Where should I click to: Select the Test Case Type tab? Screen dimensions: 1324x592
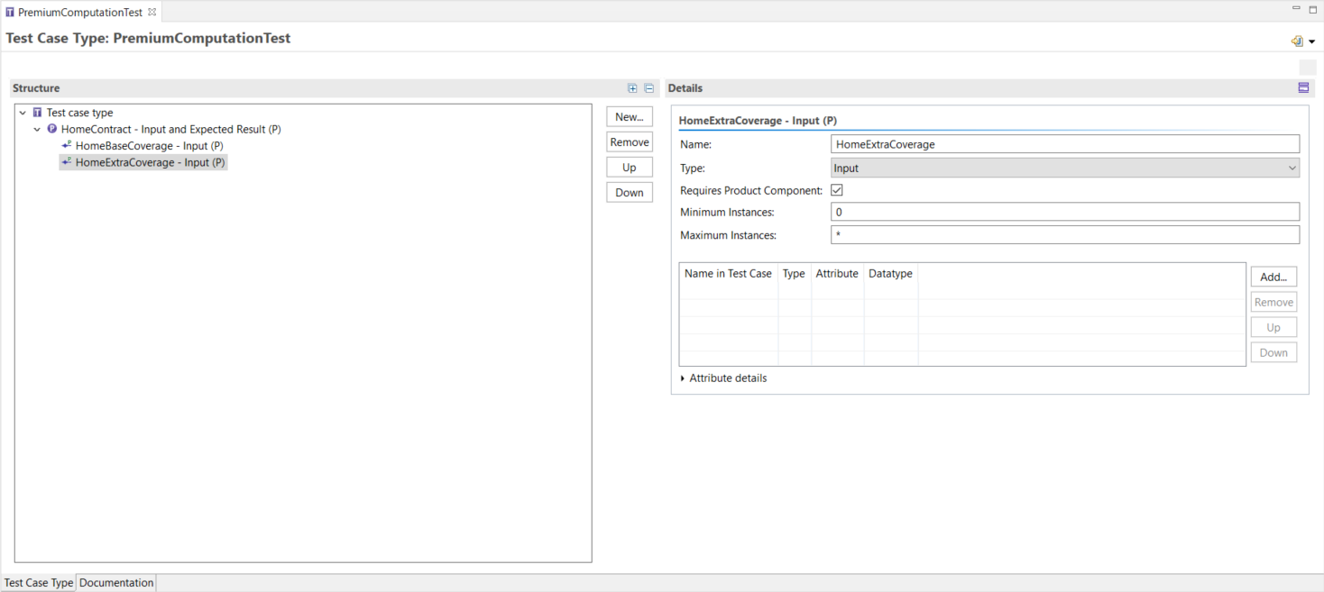38,582
